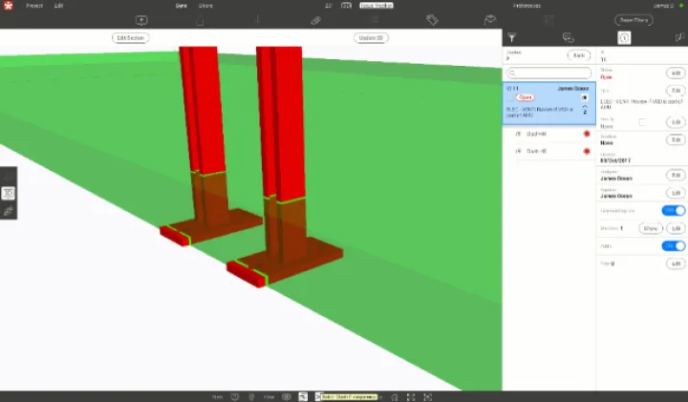This screenshot has height=402, width=688.
Task: Tick the checkbox beside Assign To
Action: (x=642, y=122)
